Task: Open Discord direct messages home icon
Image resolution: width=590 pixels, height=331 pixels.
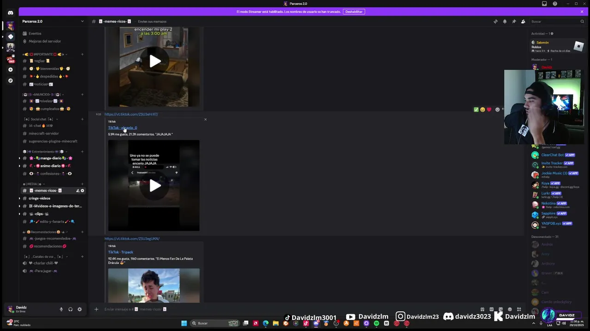Action: point(11,12)
